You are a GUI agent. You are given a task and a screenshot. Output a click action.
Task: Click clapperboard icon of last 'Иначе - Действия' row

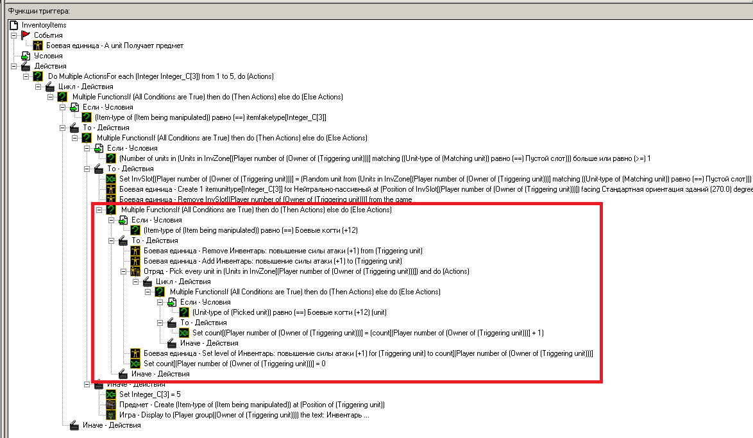74,425
